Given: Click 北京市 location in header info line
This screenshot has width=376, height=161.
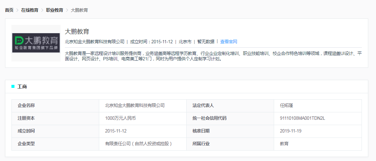Looking at the screenshot, I should pos(185,42).
